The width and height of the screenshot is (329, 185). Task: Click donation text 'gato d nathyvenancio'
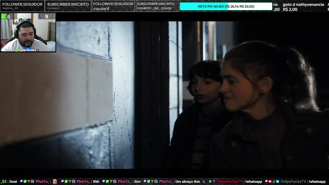(304, 5)
